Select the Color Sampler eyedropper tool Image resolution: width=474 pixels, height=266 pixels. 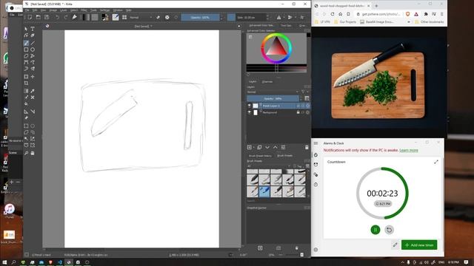point(33,91)
